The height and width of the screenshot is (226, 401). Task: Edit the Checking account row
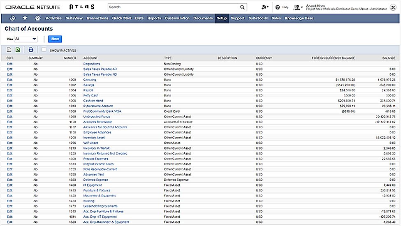point(10,80)
